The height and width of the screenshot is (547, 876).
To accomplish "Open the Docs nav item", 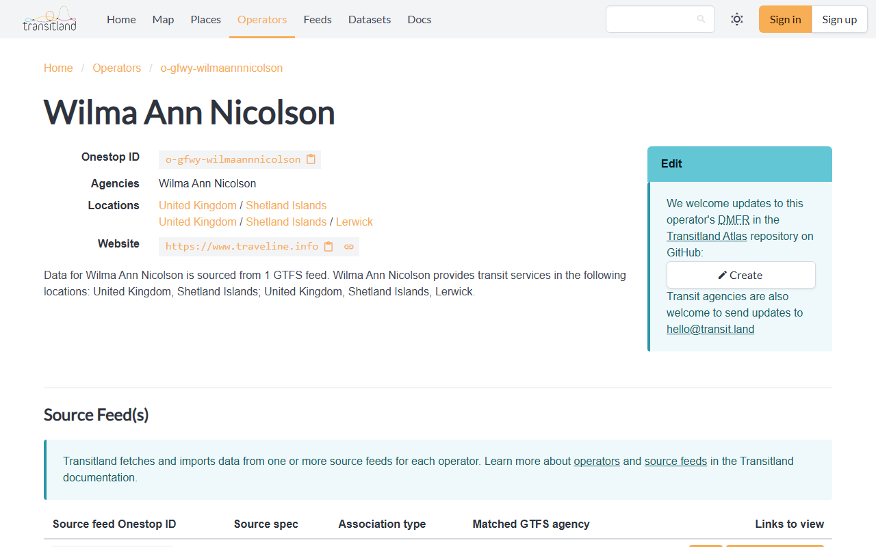I will point(420,19).
